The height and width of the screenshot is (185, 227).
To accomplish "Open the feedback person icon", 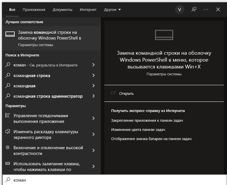I will pos(194,10).
